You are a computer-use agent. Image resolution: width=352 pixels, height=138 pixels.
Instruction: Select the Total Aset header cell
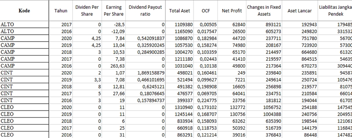coord(180,11)
